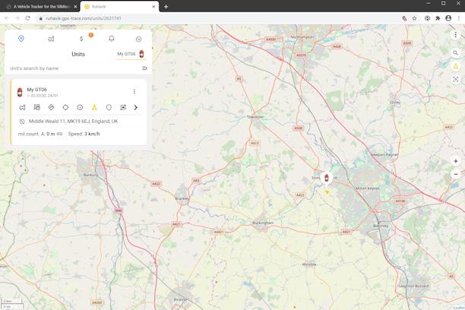465x310 pixels.
Task: Open the unit info icon
Action: pos(80,107)
